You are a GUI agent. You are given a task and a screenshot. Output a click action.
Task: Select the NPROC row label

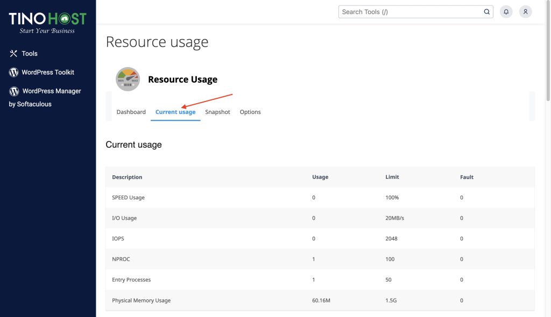[121, 259]
